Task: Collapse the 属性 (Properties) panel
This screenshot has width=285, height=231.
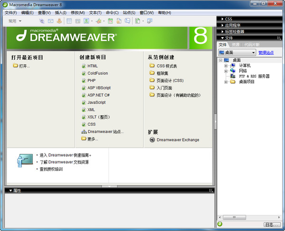Action: coord(9,191)
